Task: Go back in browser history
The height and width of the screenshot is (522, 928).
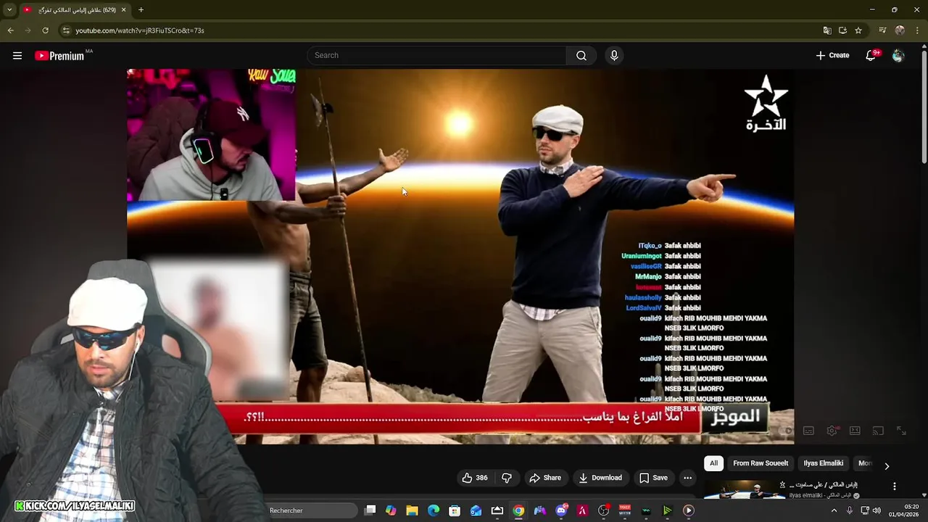Action: [10, 30]
